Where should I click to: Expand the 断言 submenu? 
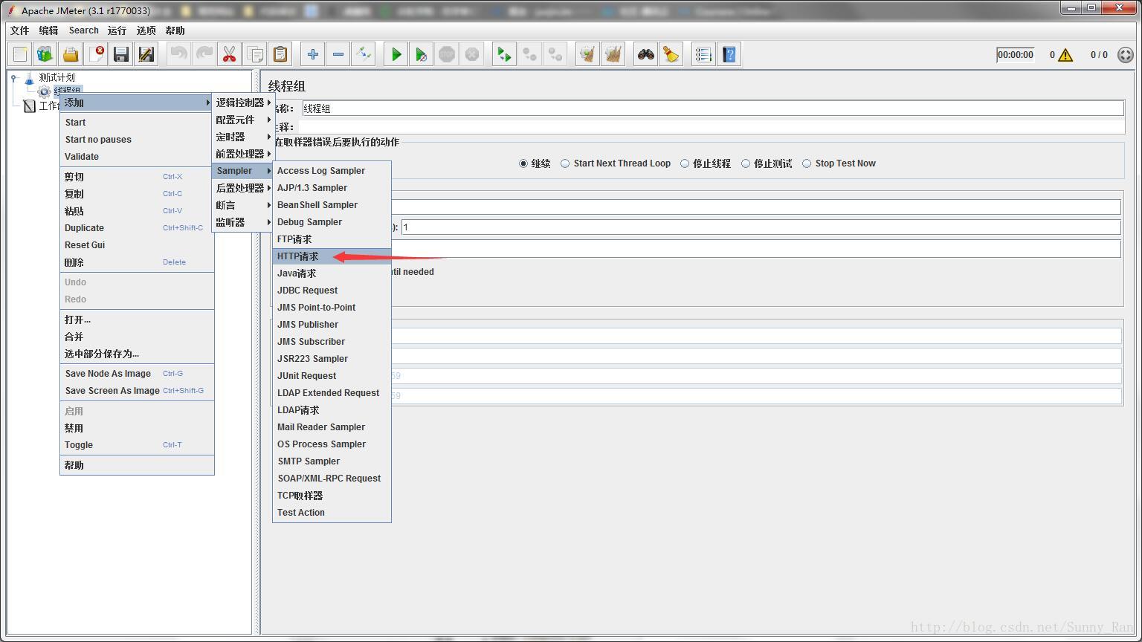tap(243, 205)
